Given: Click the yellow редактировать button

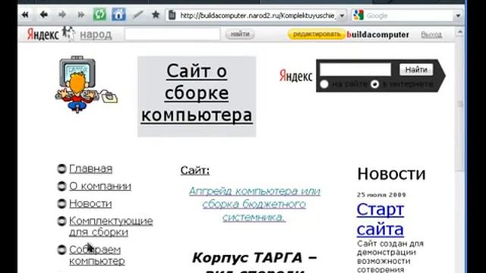Looking at the screenshot, I should [317, 34].
